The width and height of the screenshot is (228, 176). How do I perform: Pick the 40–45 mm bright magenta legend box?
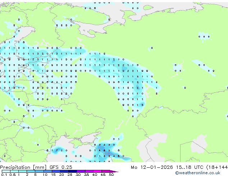click(97, 171)
